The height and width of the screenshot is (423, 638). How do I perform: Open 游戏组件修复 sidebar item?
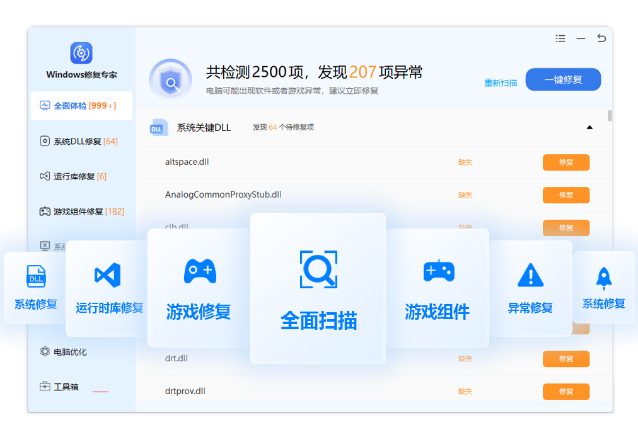point(82,211)
